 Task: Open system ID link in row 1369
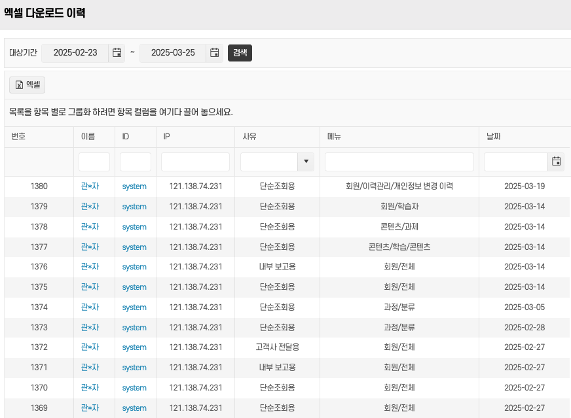pos(134,408)
